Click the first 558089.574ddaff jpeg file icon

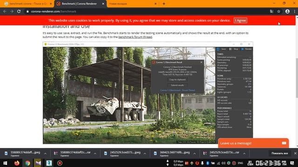point(6,154)
